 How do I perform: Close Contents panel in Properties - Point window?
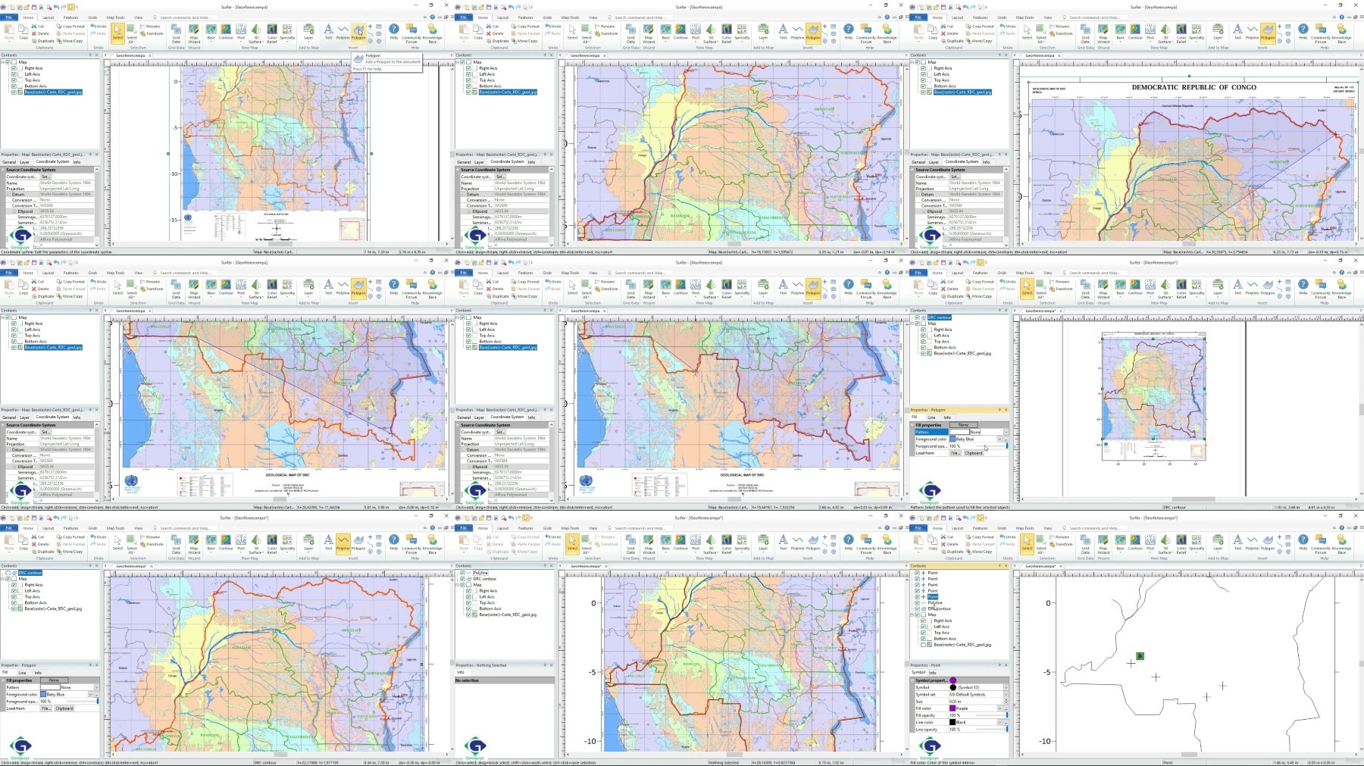coord(1006,565)
